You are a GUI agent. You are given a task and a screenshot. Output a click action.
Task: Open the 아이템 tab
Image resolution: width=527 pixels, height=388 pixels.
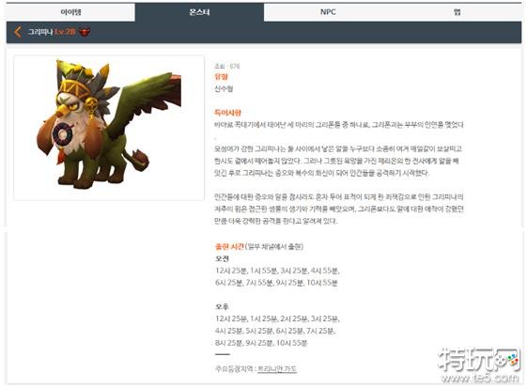[x=70, y=12]
